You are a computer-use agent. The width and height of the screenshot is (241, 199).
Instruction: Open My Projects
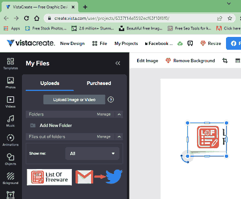(126, 43)
